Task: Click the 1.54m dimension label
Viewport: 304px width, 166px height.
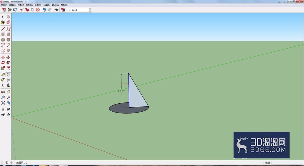Action: click(122, 91)
